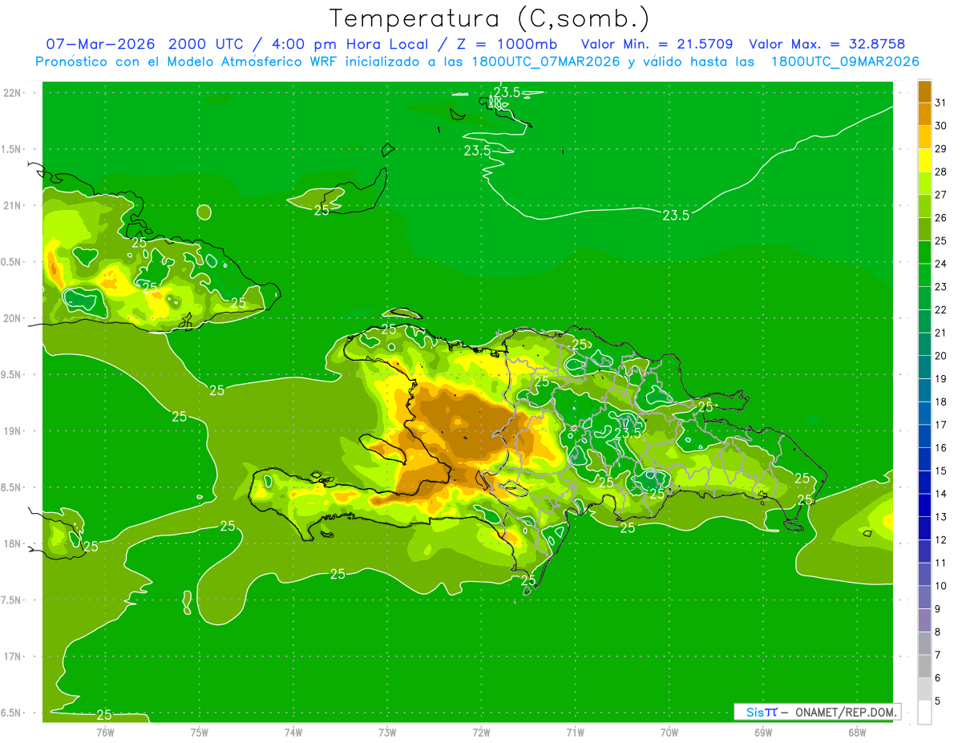962x743 pixels.
Task: Click the '17N' latitude axis label
Action: click(13, 656)
